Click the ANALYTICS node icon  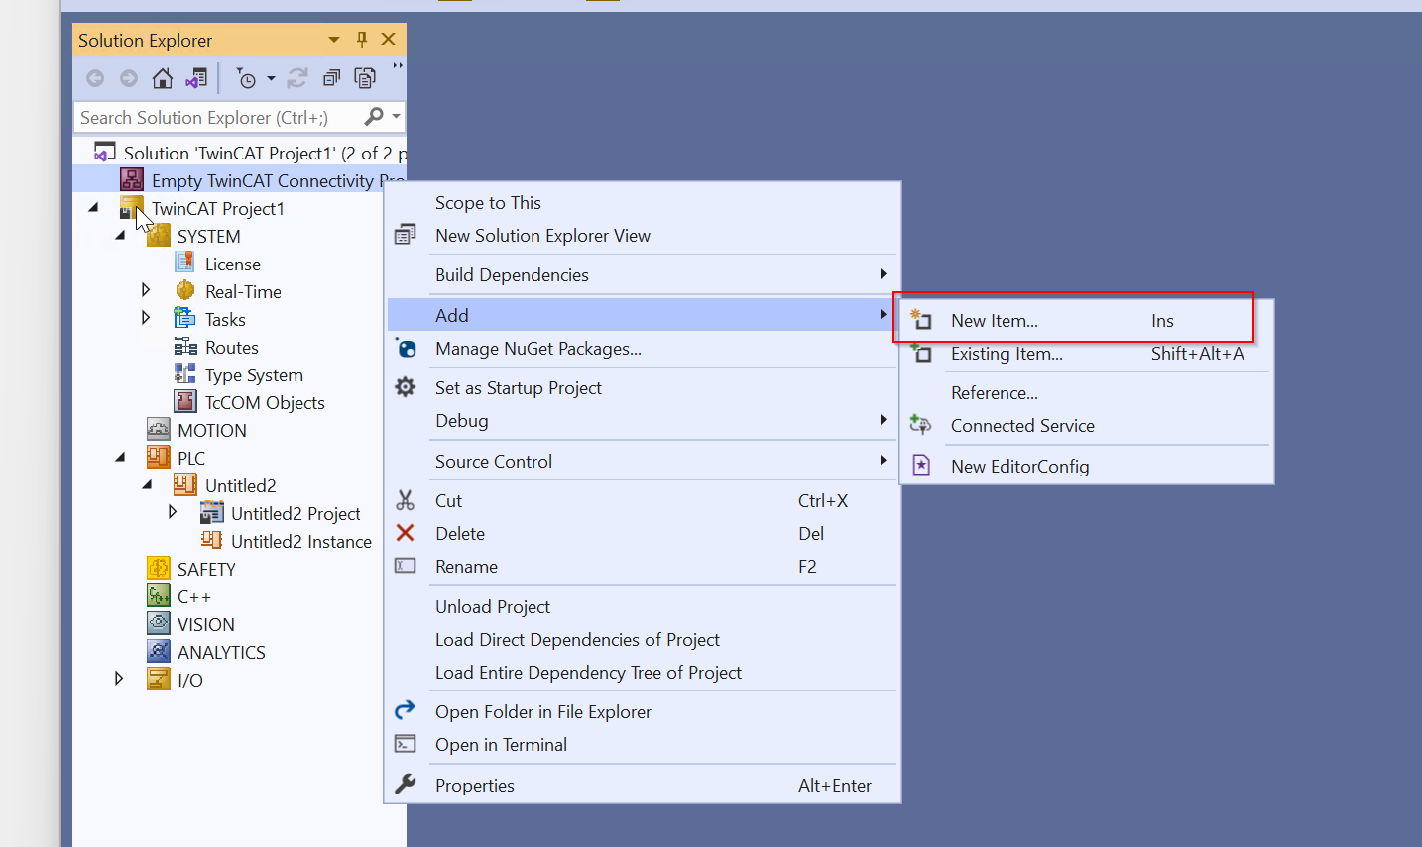(x=159, y=651)
